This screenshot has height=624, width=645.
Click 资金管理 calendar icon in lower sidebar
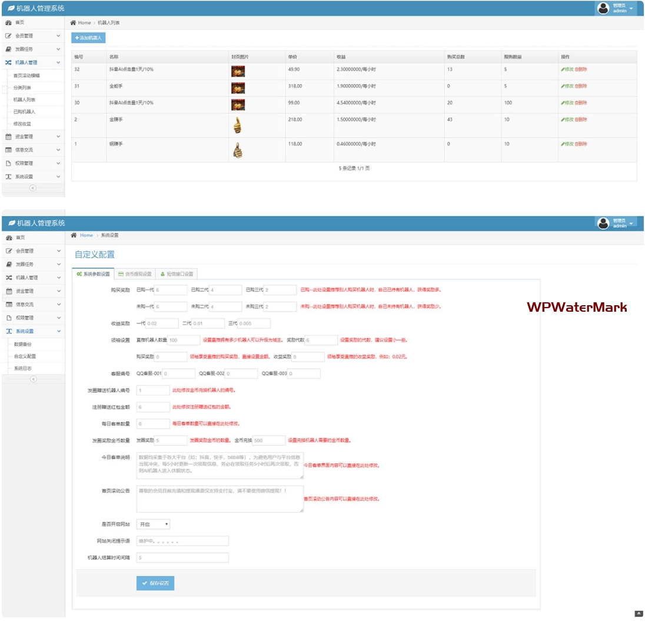[9, 291]
